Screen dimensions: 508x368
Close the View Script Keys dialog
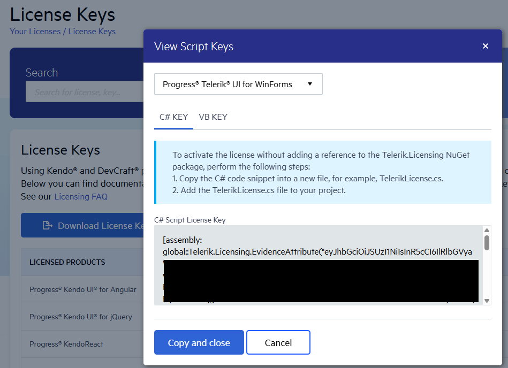[x=486, y=46]
